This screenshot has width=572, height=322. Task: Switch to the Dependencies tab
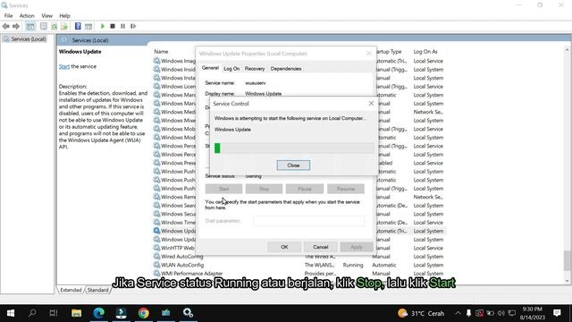point(286,69)
